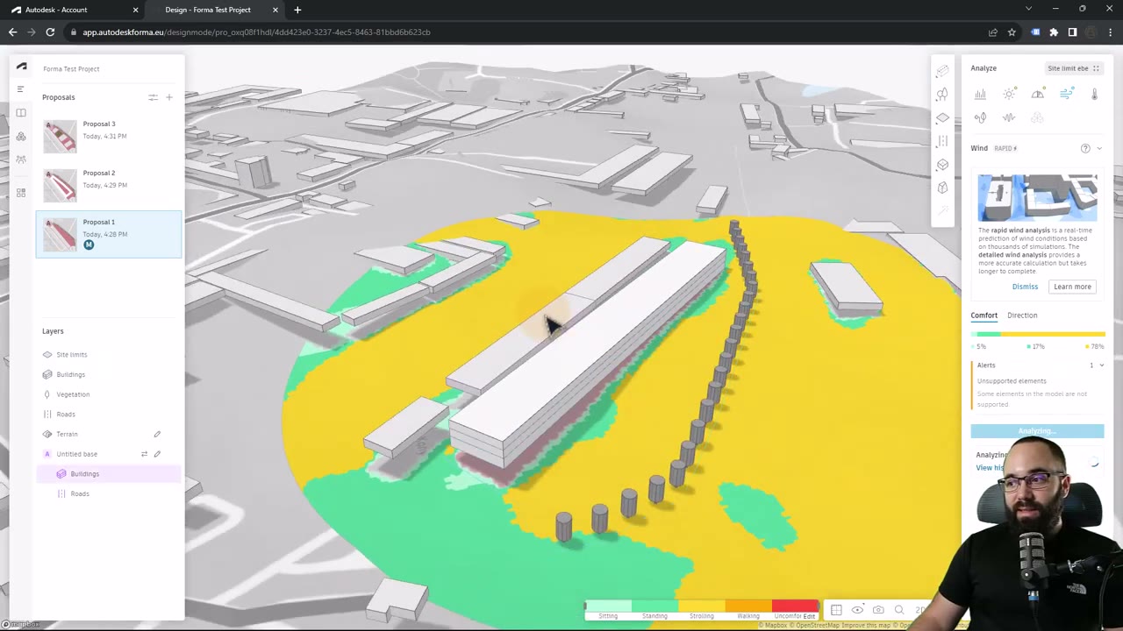Open proposal filter settings icon
Screen dimensions: 1123x631
(153, 97)
